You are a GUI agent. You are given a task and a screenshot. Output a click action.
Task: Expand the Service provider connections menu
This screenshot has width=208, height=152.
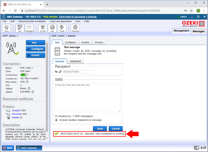coord(32,21)
